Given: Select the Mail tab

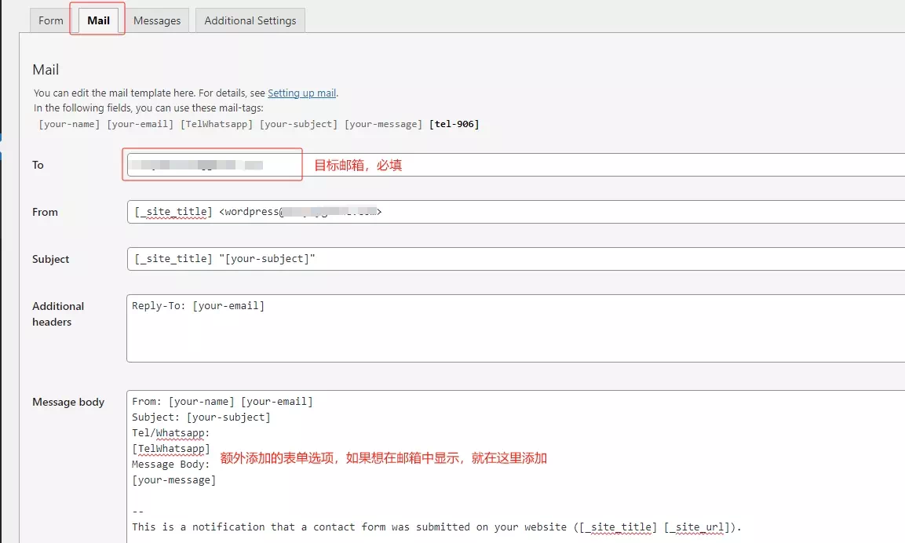Looking at the screenshot, I should point(98,20).
